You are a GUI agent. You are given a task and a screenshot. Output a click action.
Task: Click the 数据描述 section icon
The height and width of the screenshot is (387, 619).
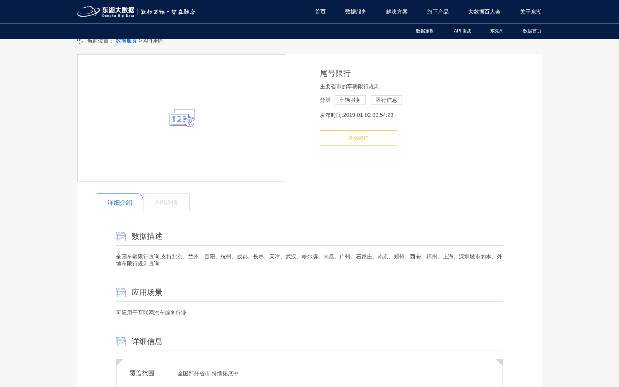coord(121,236)
